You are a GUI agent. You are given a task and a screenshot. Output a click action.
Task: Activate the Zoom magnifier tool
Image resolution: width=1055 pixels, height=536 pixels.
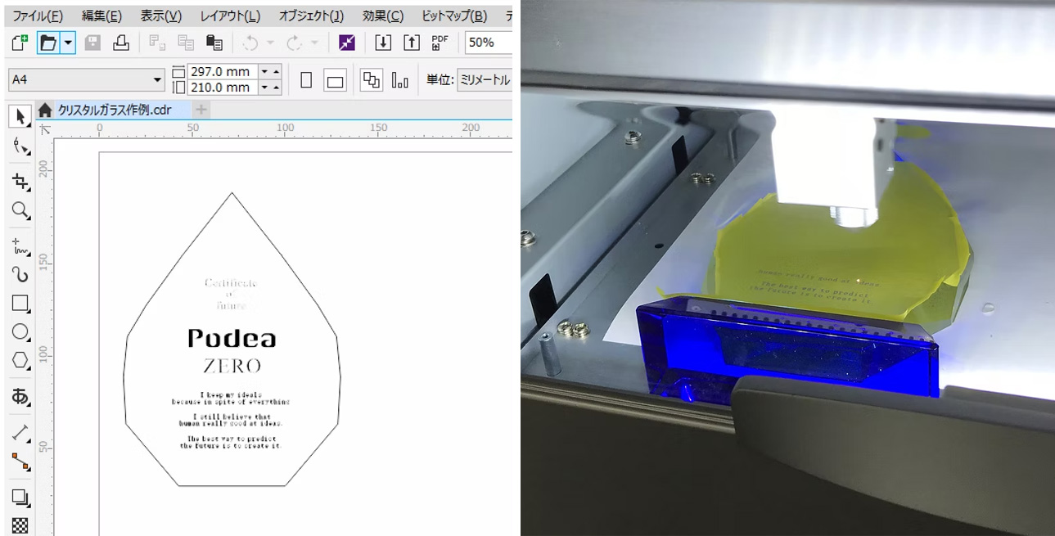20,211
